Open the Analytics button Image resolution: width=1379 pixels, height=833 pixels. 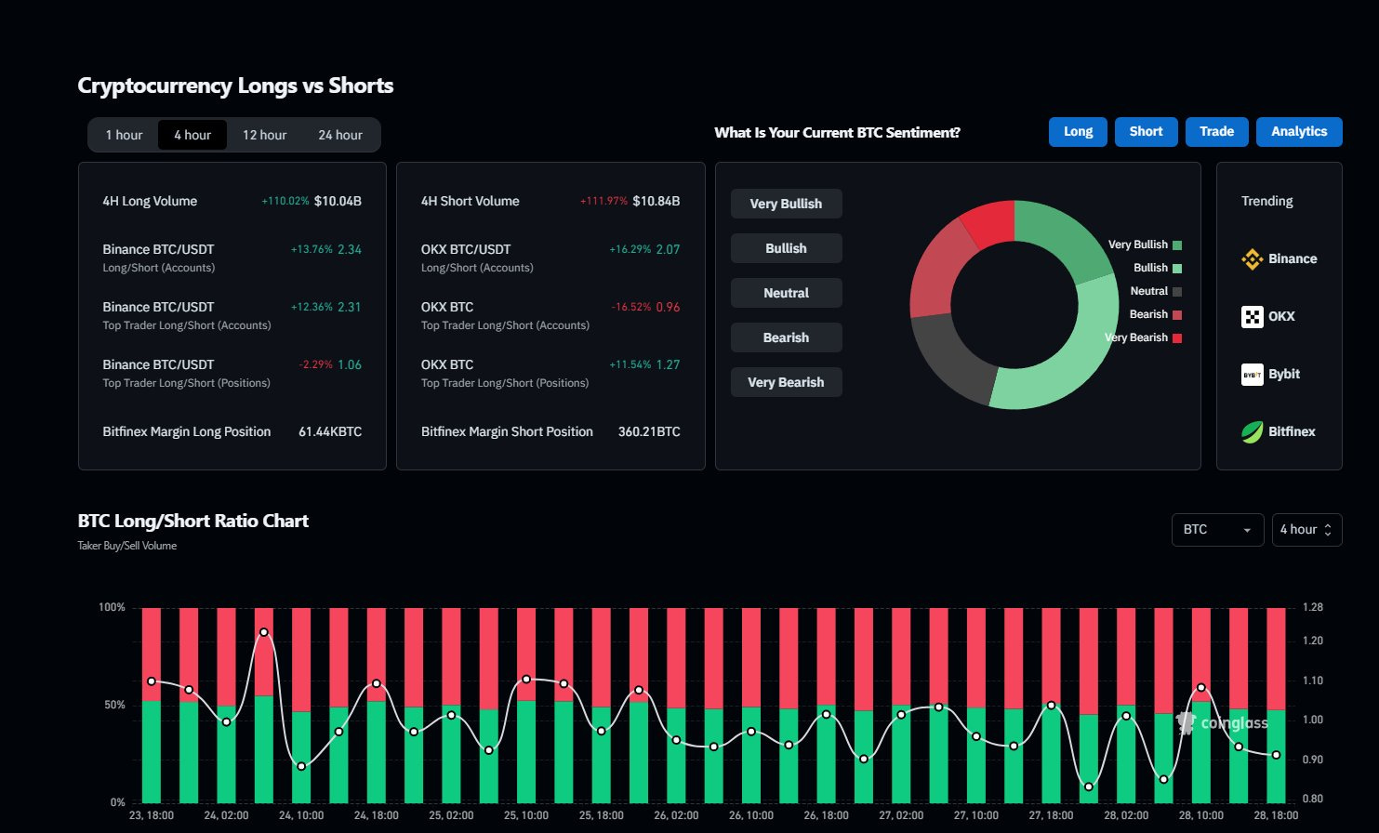click(x=1299, y=132)
